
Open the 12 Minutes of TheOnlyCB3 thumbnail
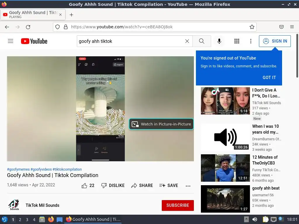pos(225,168)
